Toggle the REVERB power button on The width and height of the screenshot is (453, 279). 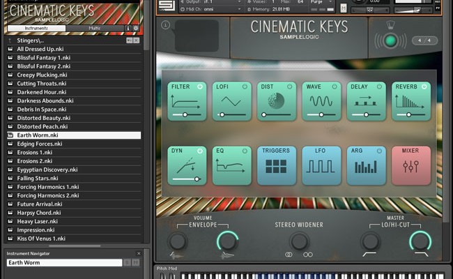[x=424, y=86]
